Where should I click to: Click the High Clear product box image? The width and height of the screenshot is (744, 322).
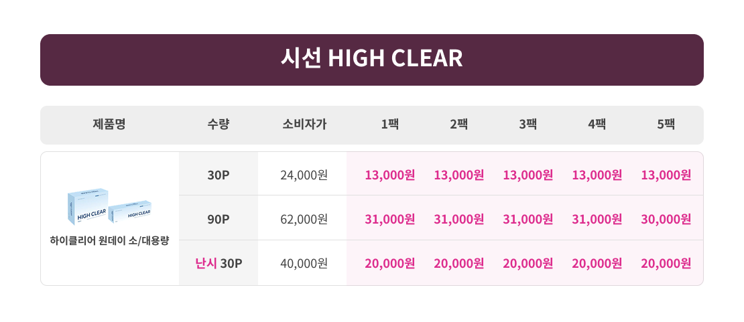click(109, 206)
